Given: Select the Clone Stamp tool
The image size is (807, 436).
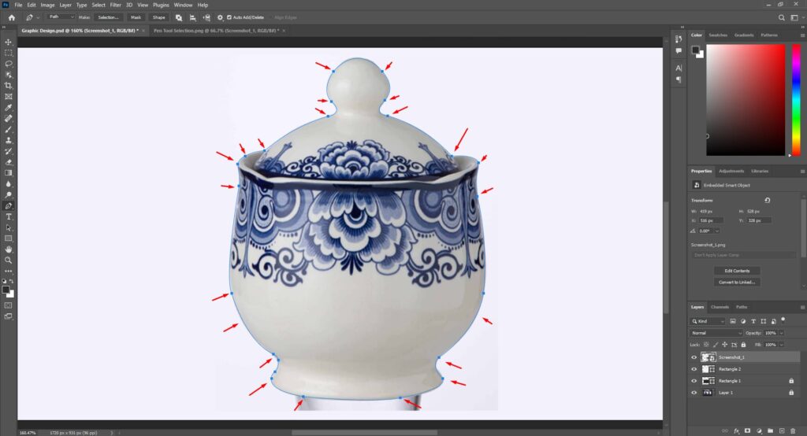Looking at the screenshot, I should point(8,140).
